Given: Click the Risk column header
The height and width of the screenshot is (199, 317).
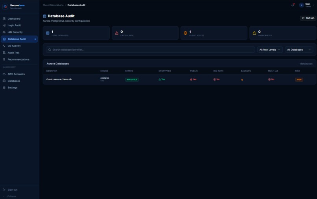Looking at the screenshot, I should pos(297,71).
